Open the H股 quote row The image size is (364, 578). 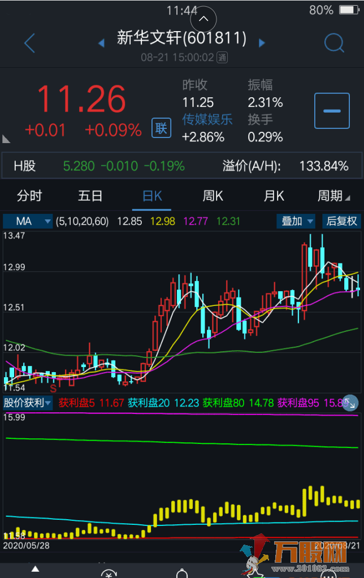[182, 166]
